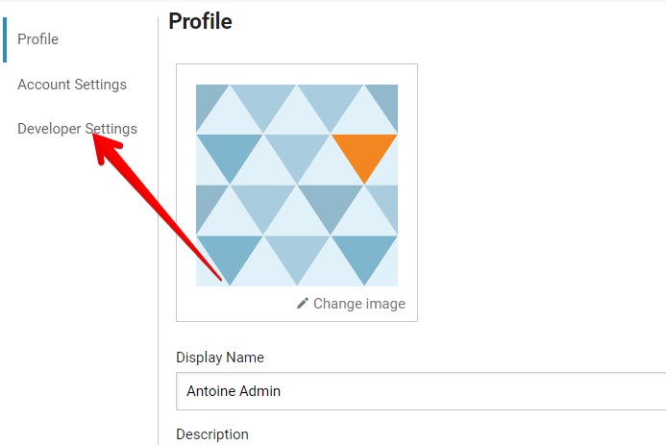The height and width of the screenshot is (445, 666).
Task: Open the Profile section in sidebar
Action: [x=37, y=39]
